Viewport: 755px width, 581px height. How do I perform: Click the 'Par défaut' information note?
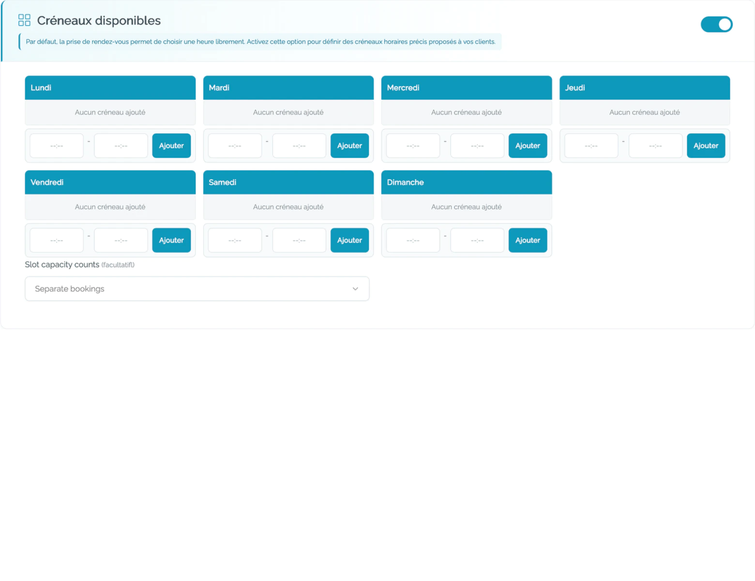[260, 42]
